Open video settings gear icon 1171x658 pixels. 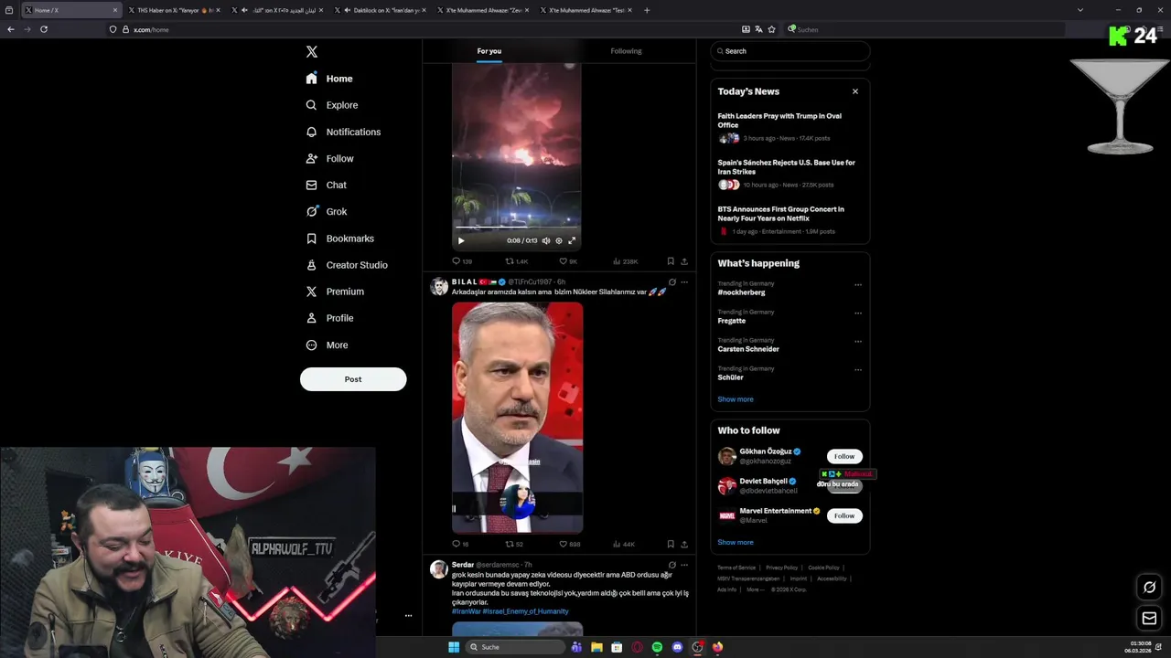click(x=559, y=240)
